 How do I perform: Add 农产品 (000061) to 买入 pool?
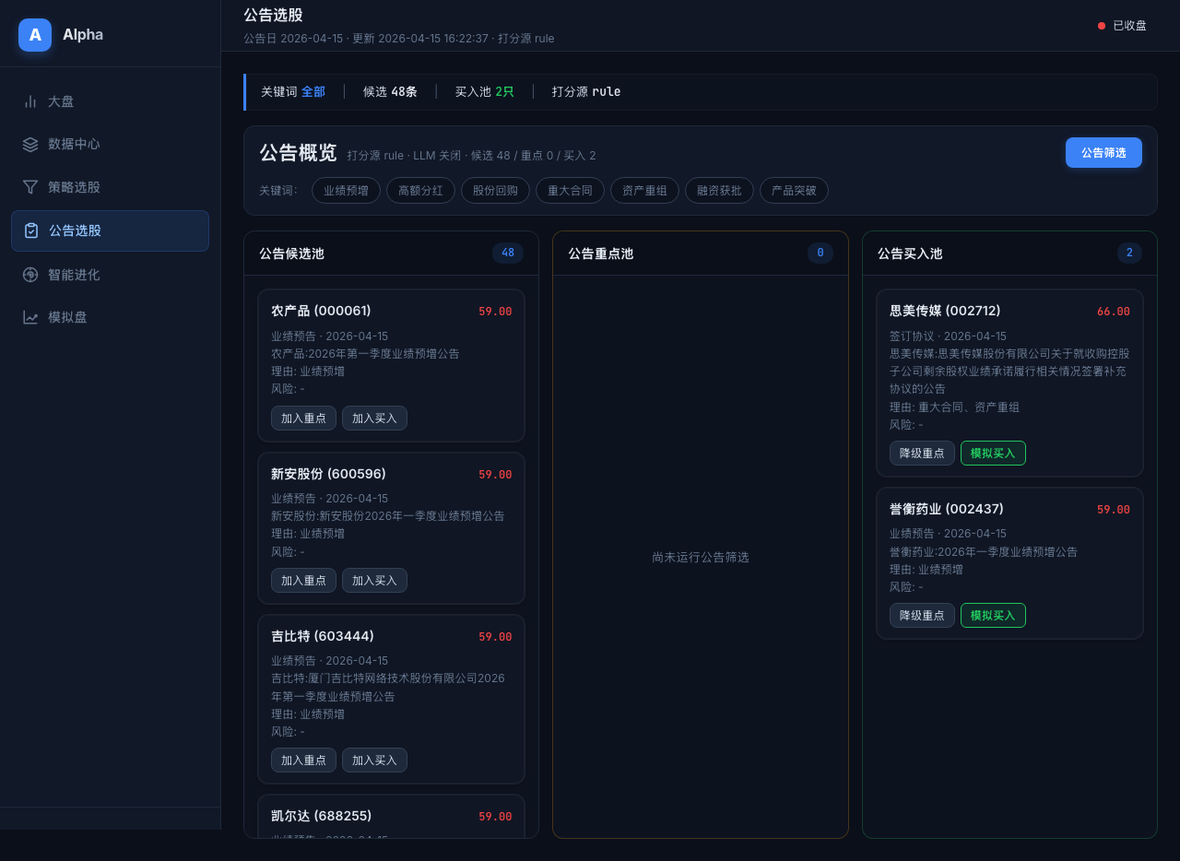tap(374, 418)
